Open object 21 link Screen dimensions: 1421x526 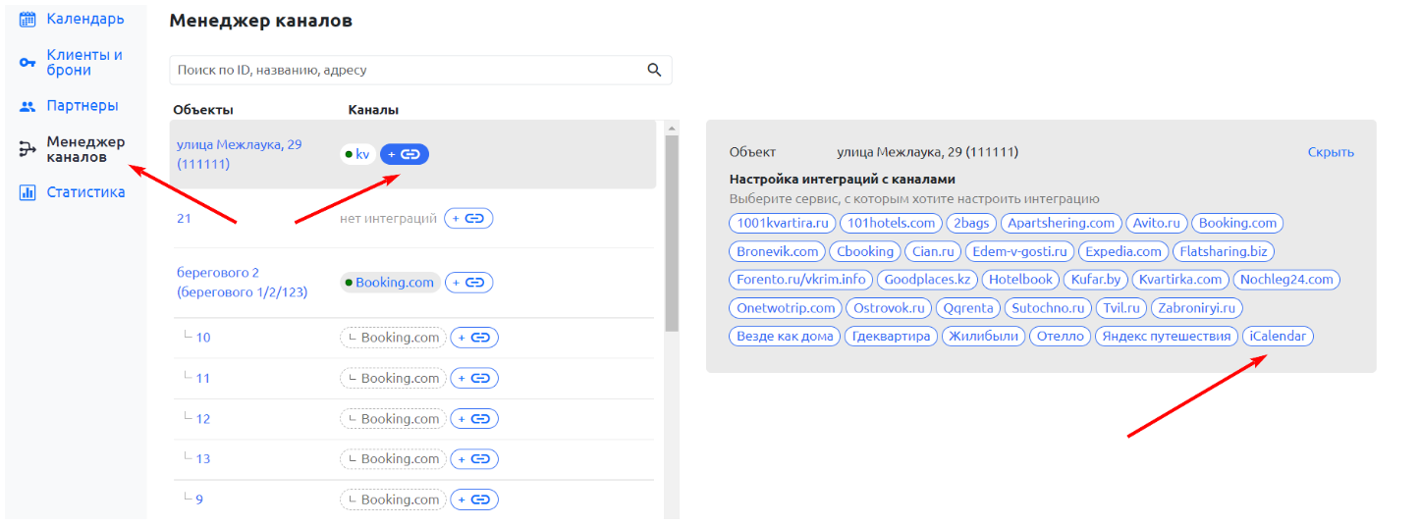point(184,219)
